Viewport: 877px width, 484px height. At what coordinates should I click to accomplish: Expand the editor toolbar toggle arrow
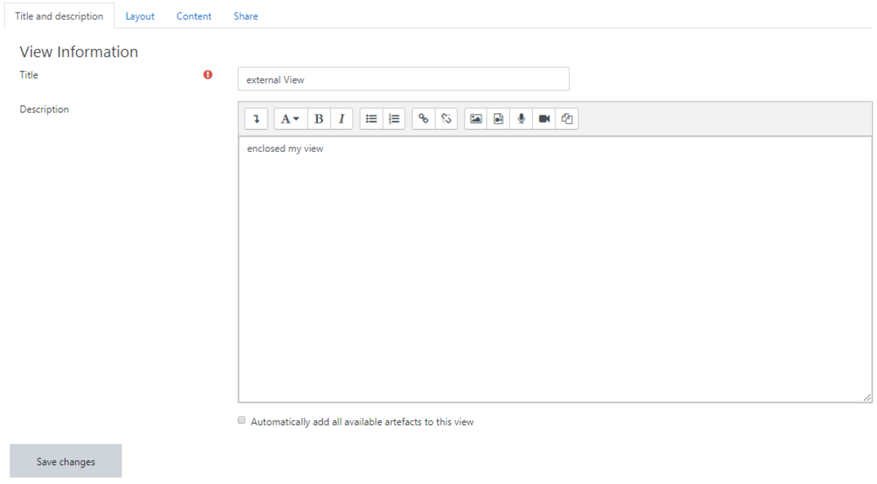pos(256,119)
